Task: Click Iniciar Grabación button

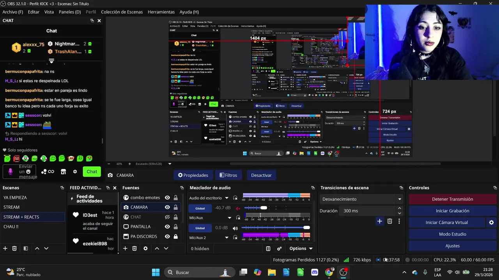Action: coord(452,211)
